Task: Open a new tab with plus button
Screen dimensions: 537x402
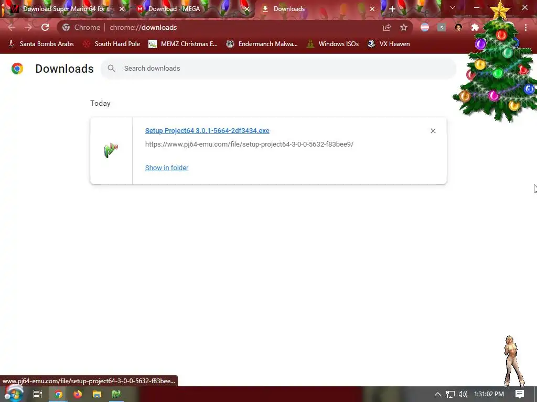Action: pos(392,9)
